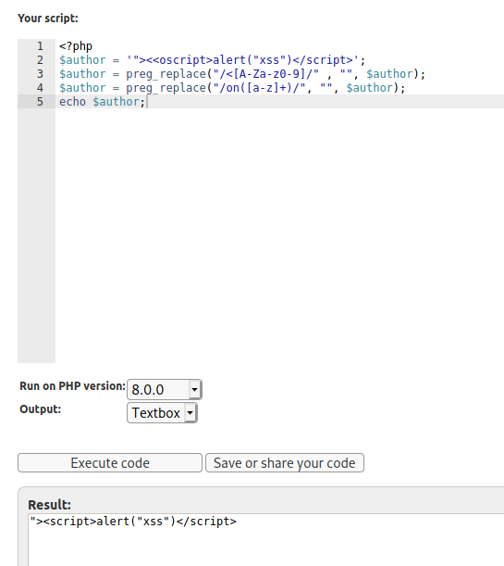Click the Output dropdown arrow button
Screen dimensions: 504x566
190,413
